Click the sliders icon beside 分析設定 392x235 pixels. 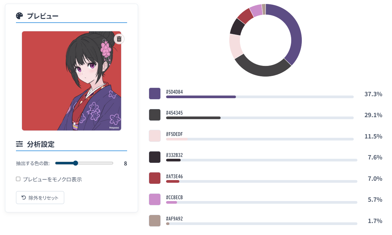pyautogui.click(x=20, y=144)
